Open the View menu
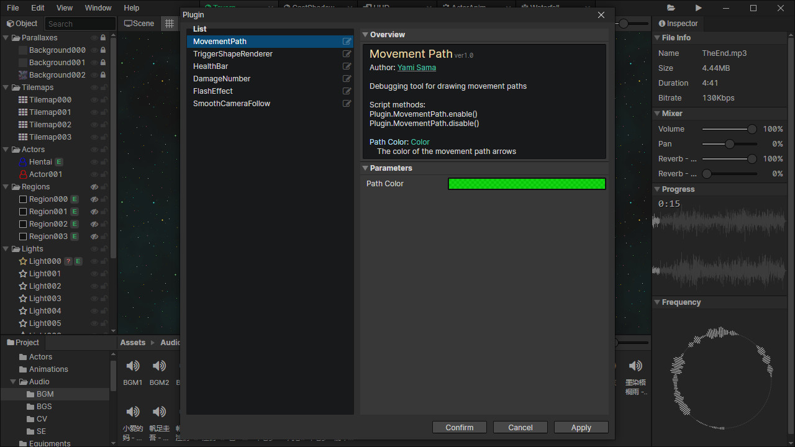The image size is (795, 447). click(64, 8)
